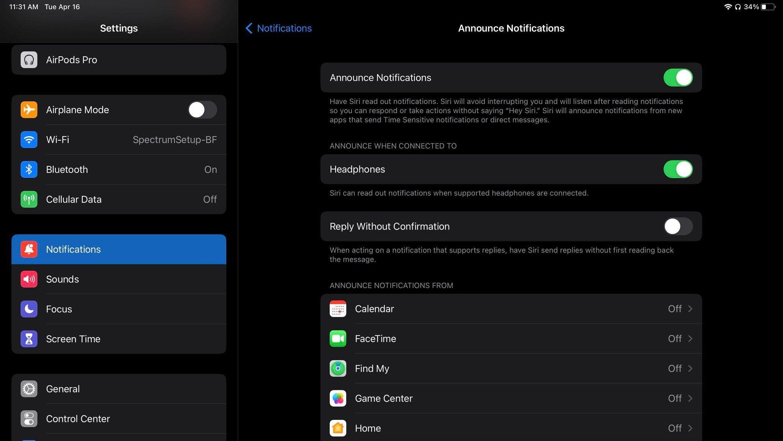Screen dimensions: 783x441
Task: Click the General gear icon
Action: pos(29,389)
